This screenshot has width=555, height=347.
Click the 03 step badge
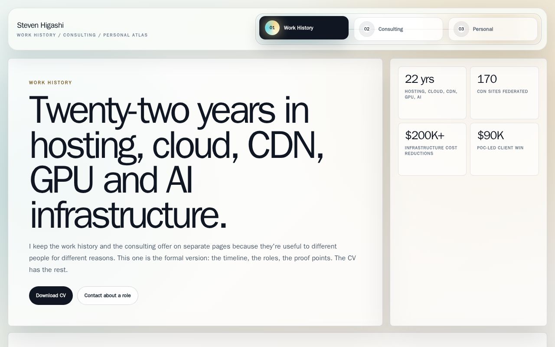pyautogui.click(x=461, y=29)
